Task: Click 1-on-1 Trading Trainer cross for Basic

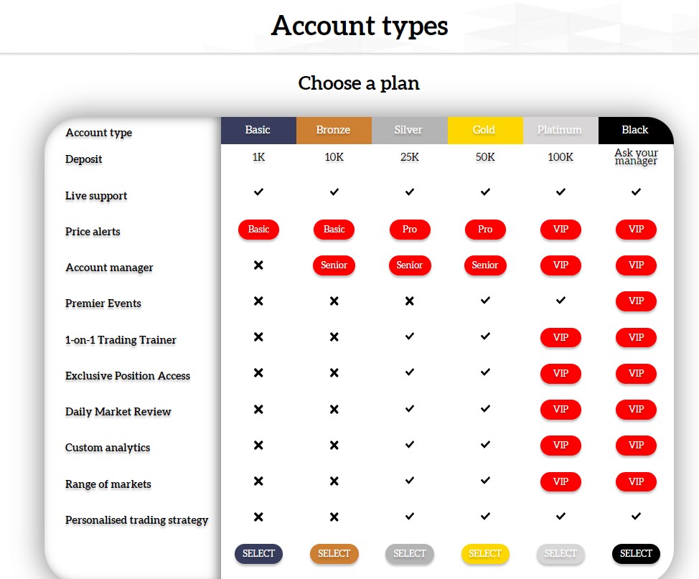Action: coord(258,337)
